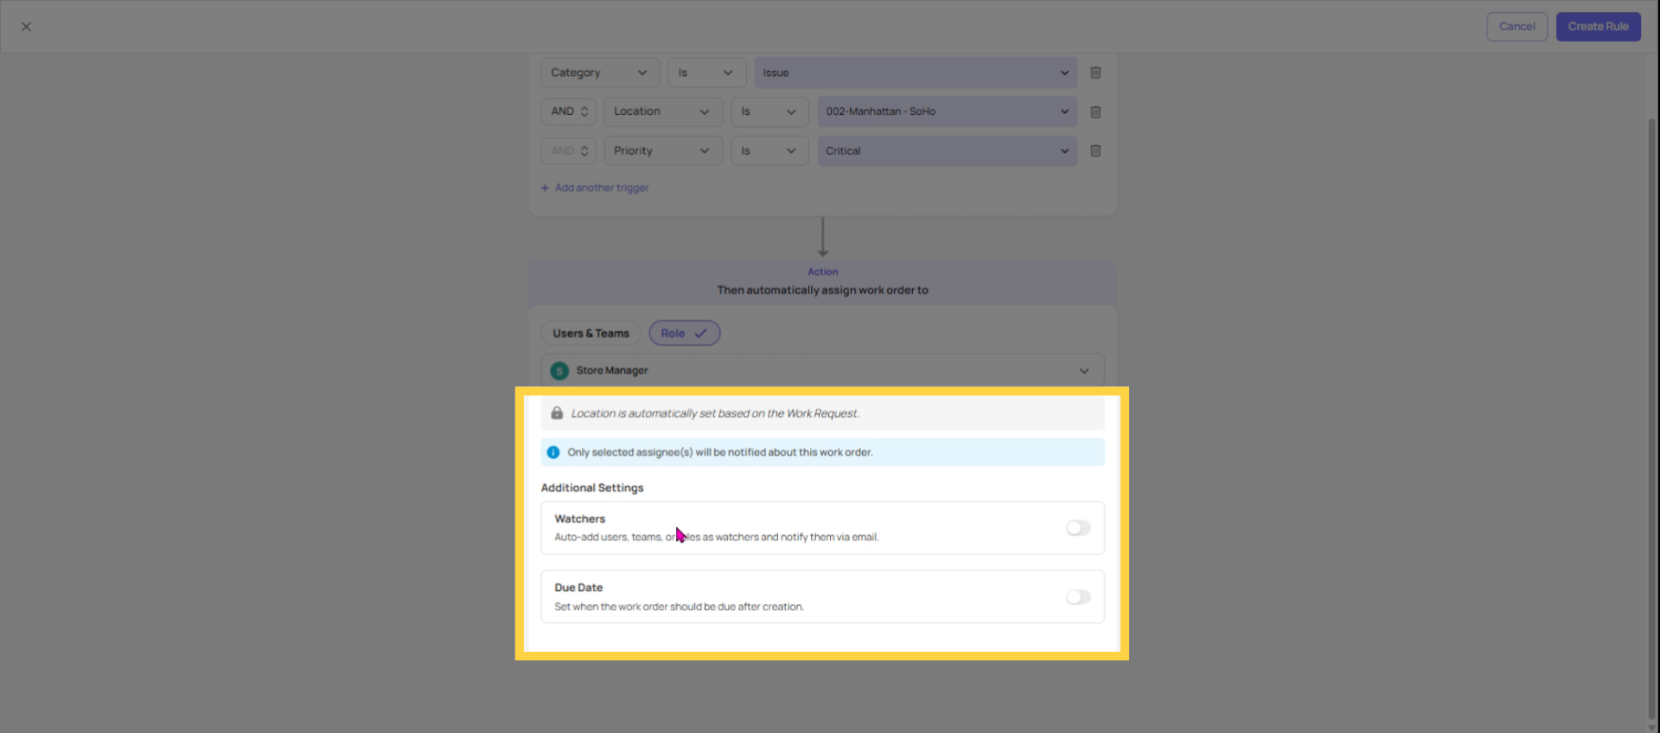Image resolution: width=1660 pixels, height=733 pixels.
Task: Open the Critical value dropdown
Action: click(x=947, y=150)
